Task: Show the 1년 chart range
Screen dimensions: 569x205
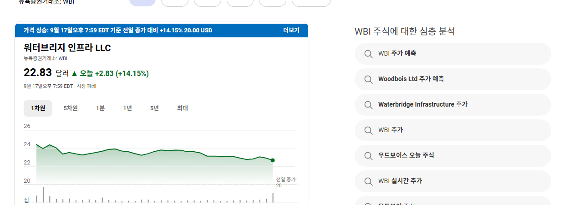Action: tap(127, 108)
